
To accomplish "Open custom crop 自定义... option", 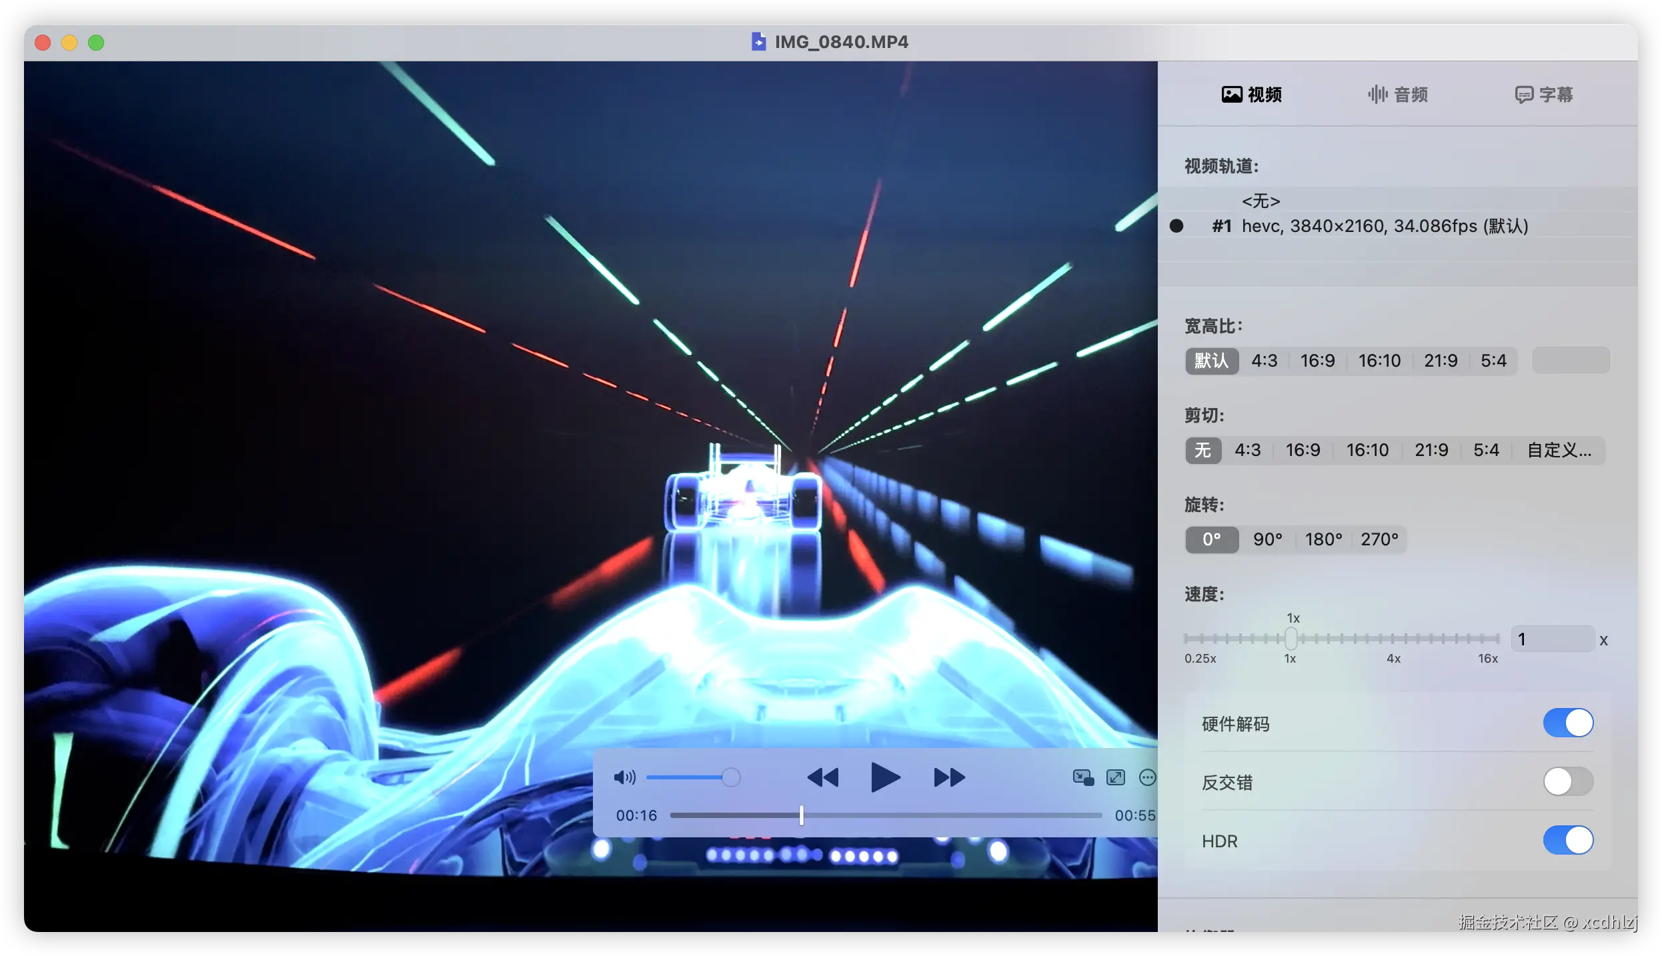I will pos(1559,451).
